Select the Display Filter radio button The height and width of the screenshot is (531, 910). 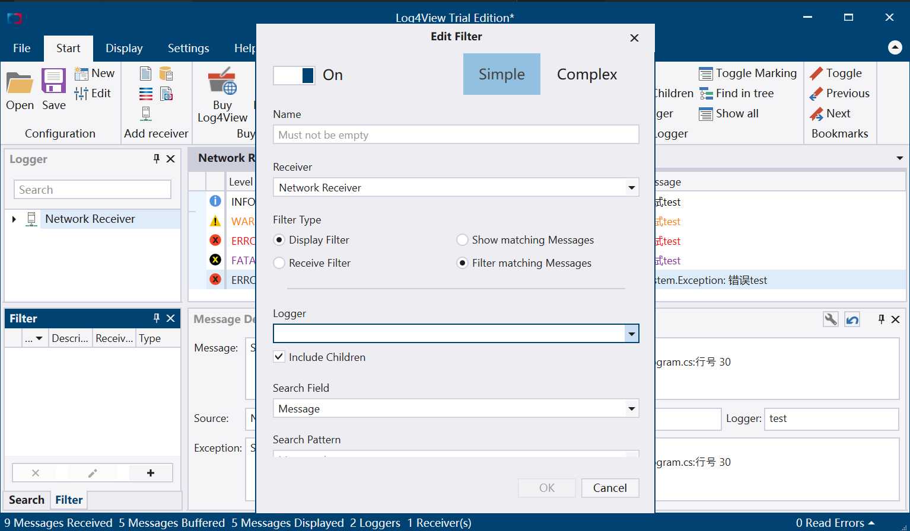[x=279, y=240]
